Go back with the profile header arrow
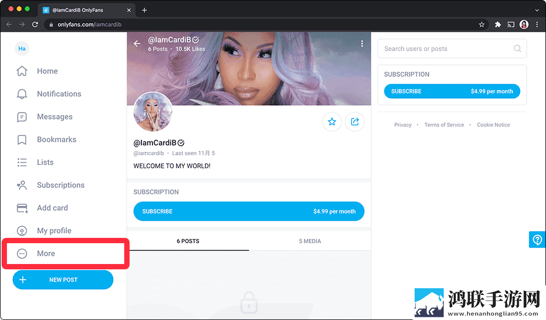Viewport: 546px width, 320px height. [137, 44]
